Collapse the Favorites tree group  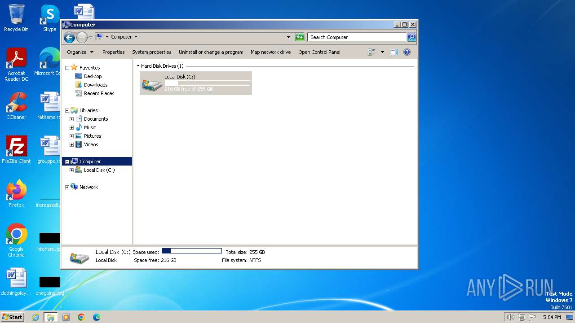click(67, 68)
